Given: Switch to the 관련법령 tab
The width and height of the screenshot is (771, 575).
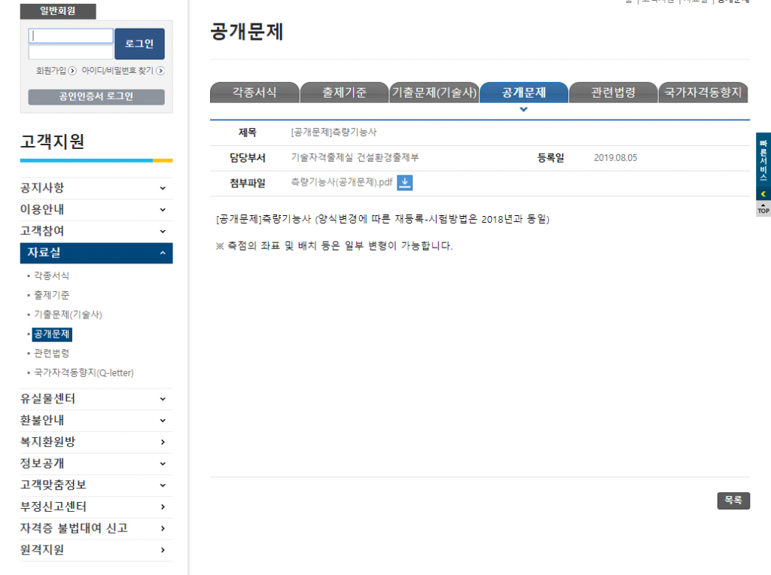Looking at the screenshot, I should (613, 93).
